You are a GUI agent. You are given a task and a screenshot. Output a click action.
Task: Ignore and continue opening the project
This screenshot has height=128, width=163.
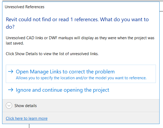(x=63, y=90)
